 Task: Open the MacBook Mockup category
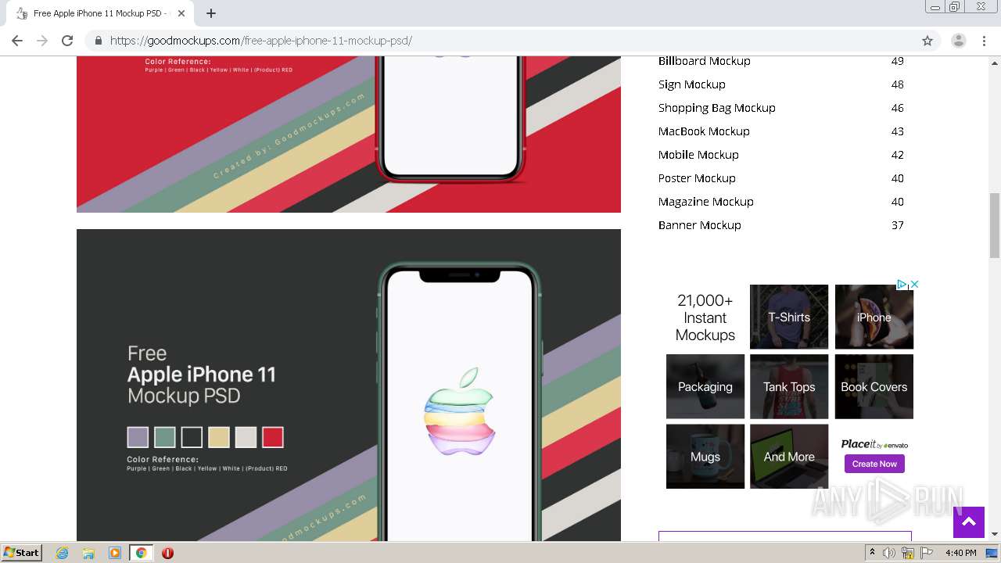pyautogui.click(x=704, y=131)
